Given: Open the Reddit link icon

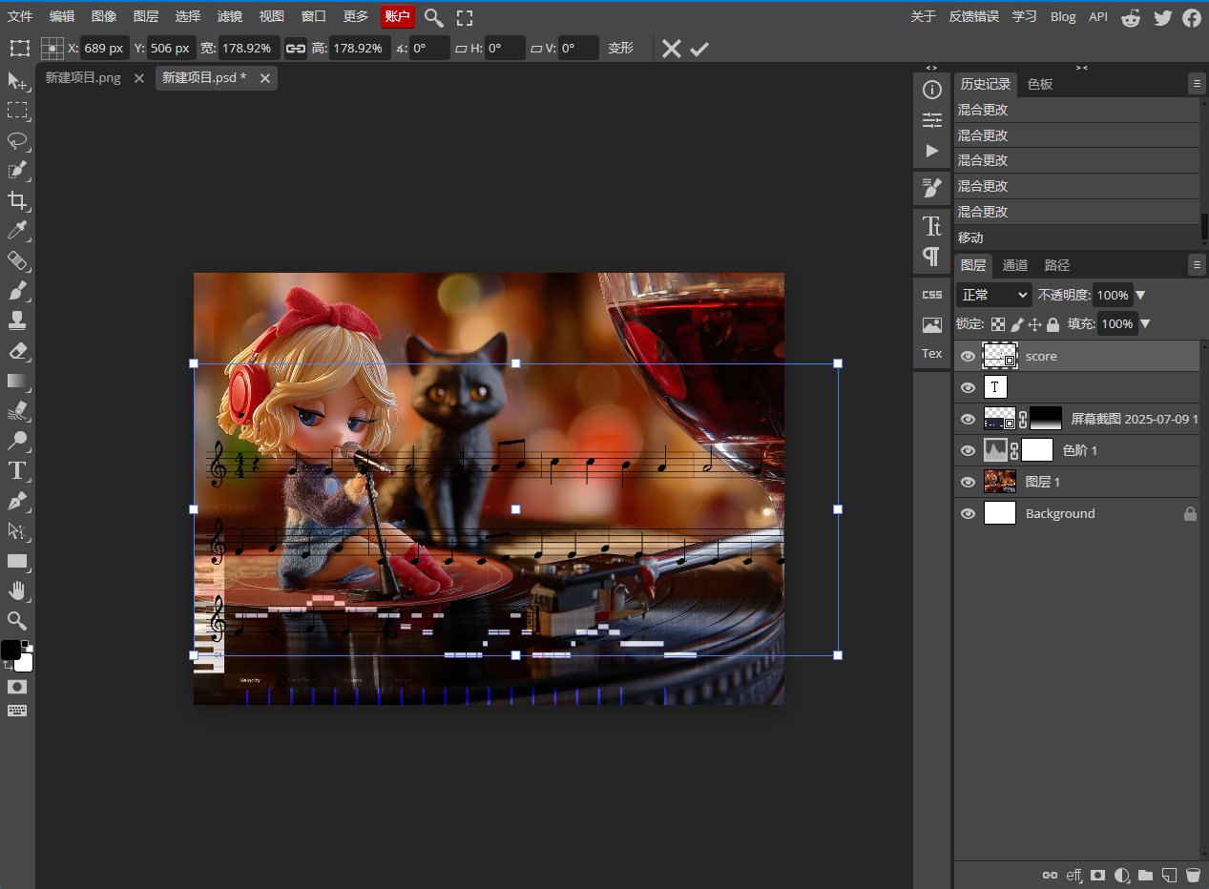Looking at the screenshot, I should coord(1131,17).
